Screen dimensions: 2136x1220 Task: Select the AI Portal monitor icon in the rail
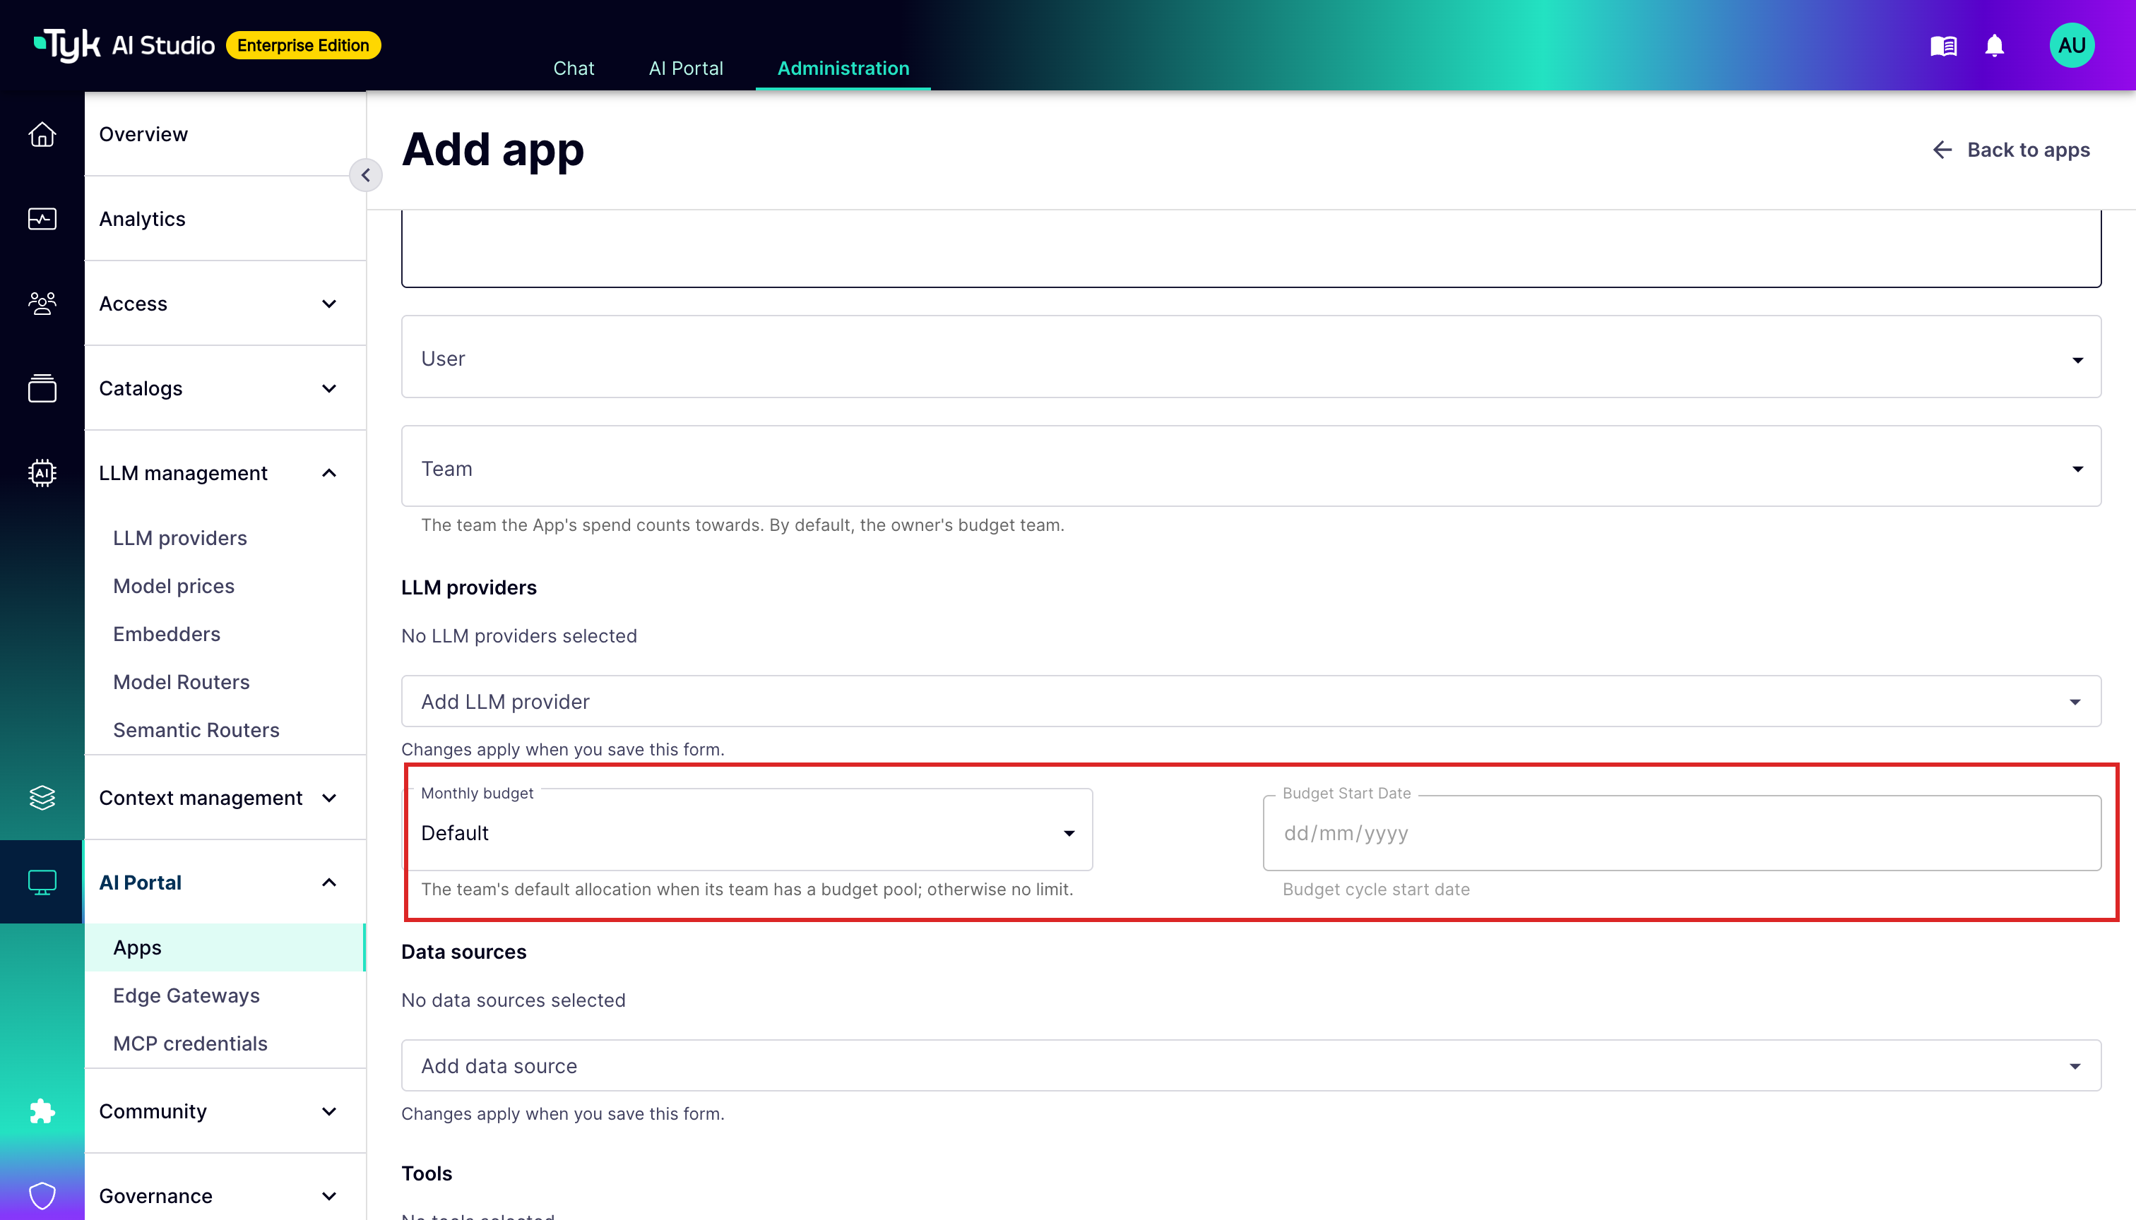42,883
